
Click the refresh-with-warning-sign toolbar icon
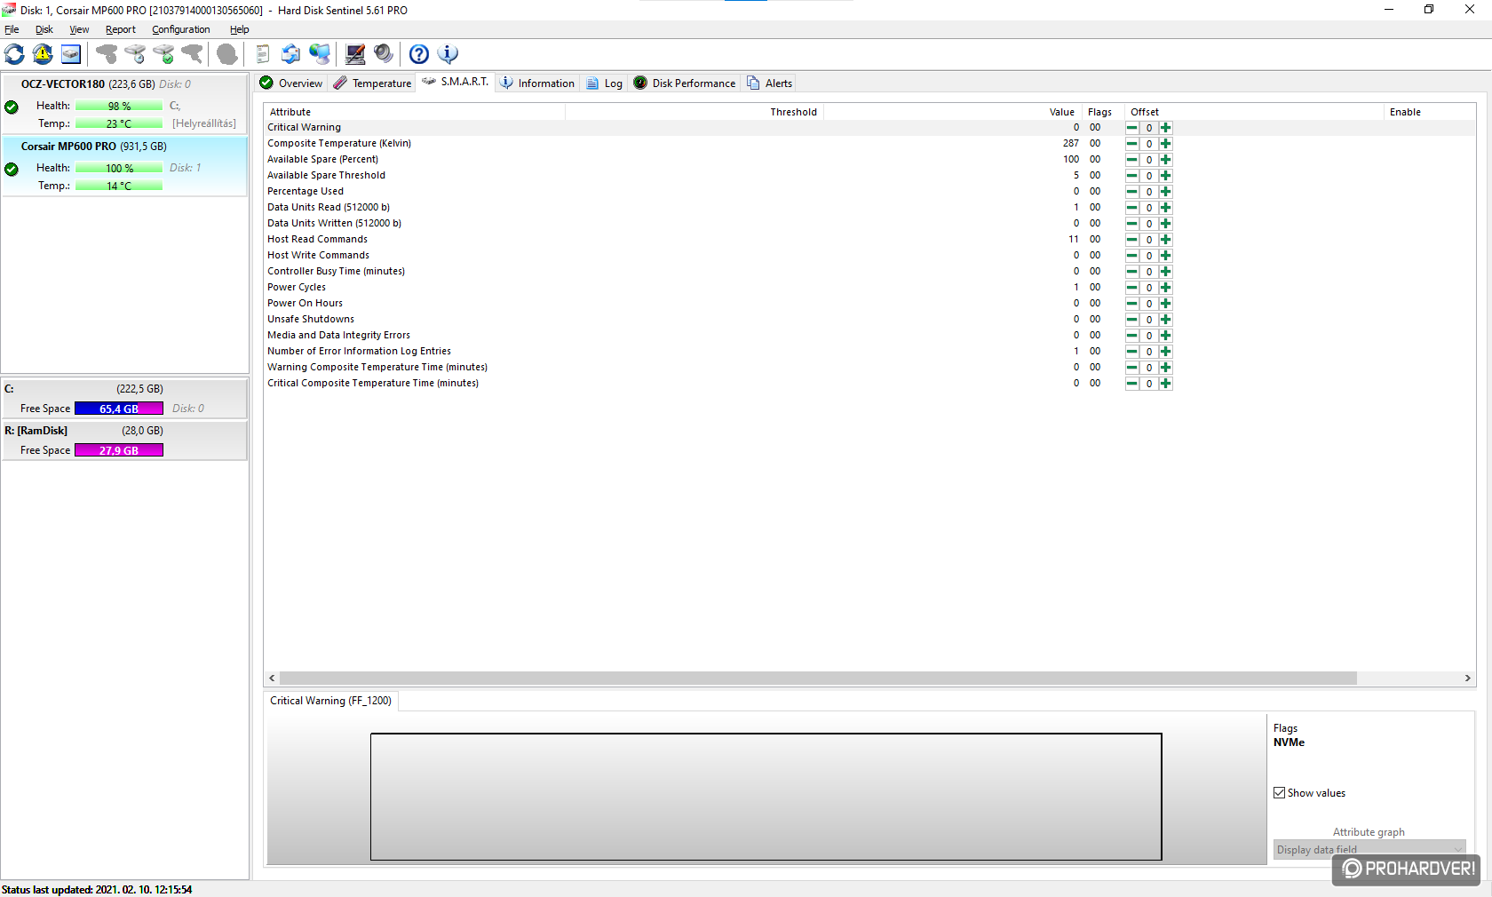click(43, 54)
